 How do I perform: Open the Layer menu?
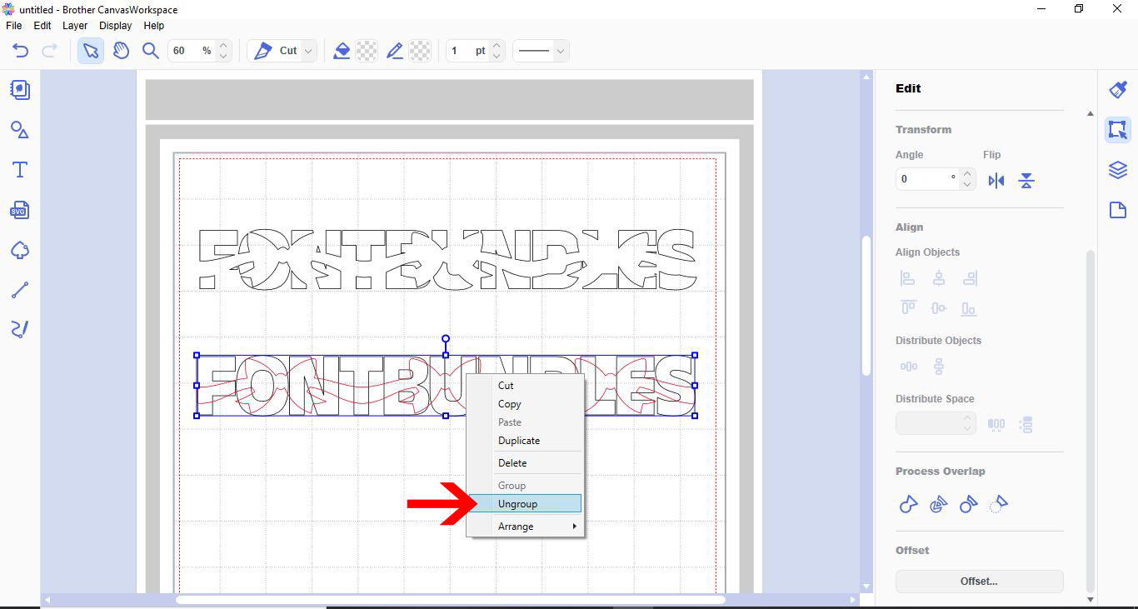point(75,26)
